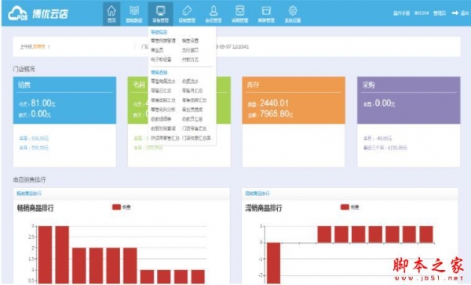Screen dimensions: 471x285
Task: Select 零售品牌汇总 in the dropdown menu
Action: click(194, 100)
